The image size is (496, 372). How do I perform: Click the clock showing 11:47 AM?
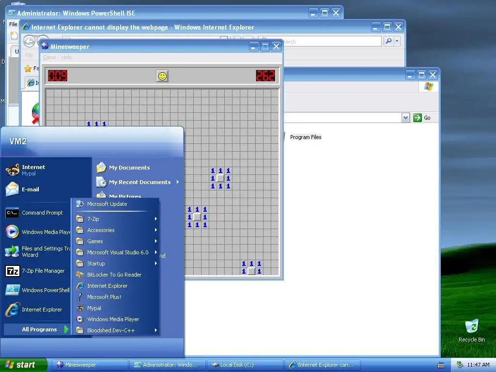tap(478, 365)
